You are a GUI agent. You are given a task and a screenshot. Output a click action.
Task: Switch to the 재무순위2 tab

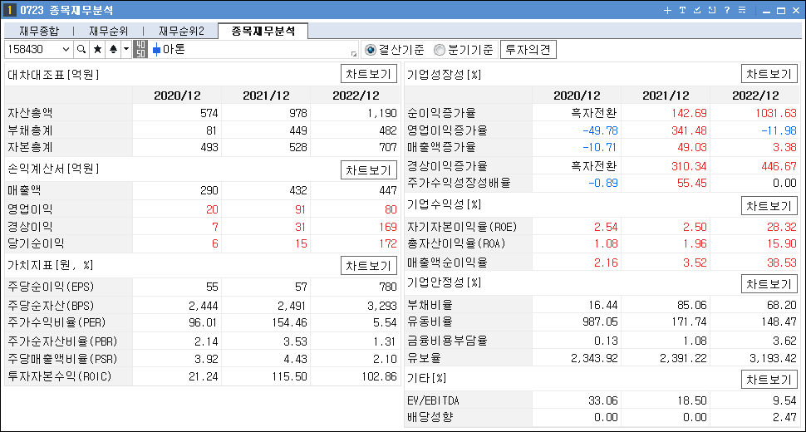181,32
